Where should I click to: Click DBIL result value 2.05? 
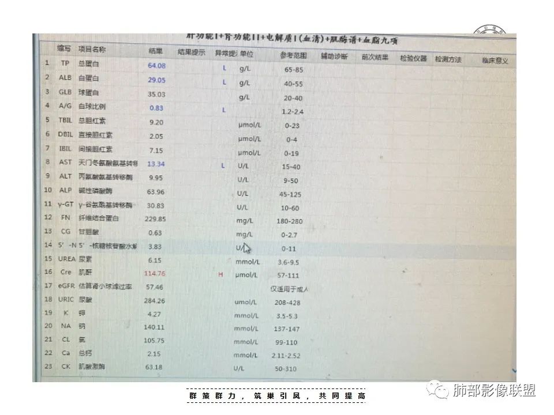point(156,136)
